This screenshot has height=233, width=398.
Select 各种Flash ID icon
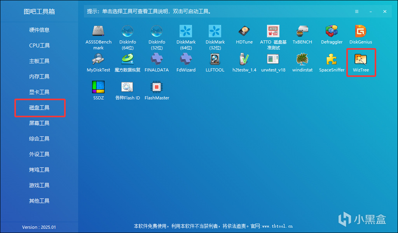click(127, 87)
